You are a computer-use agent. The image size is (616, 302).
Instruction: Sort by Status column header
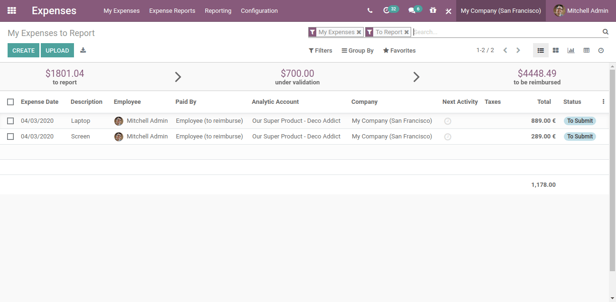(x=572, y=102)
